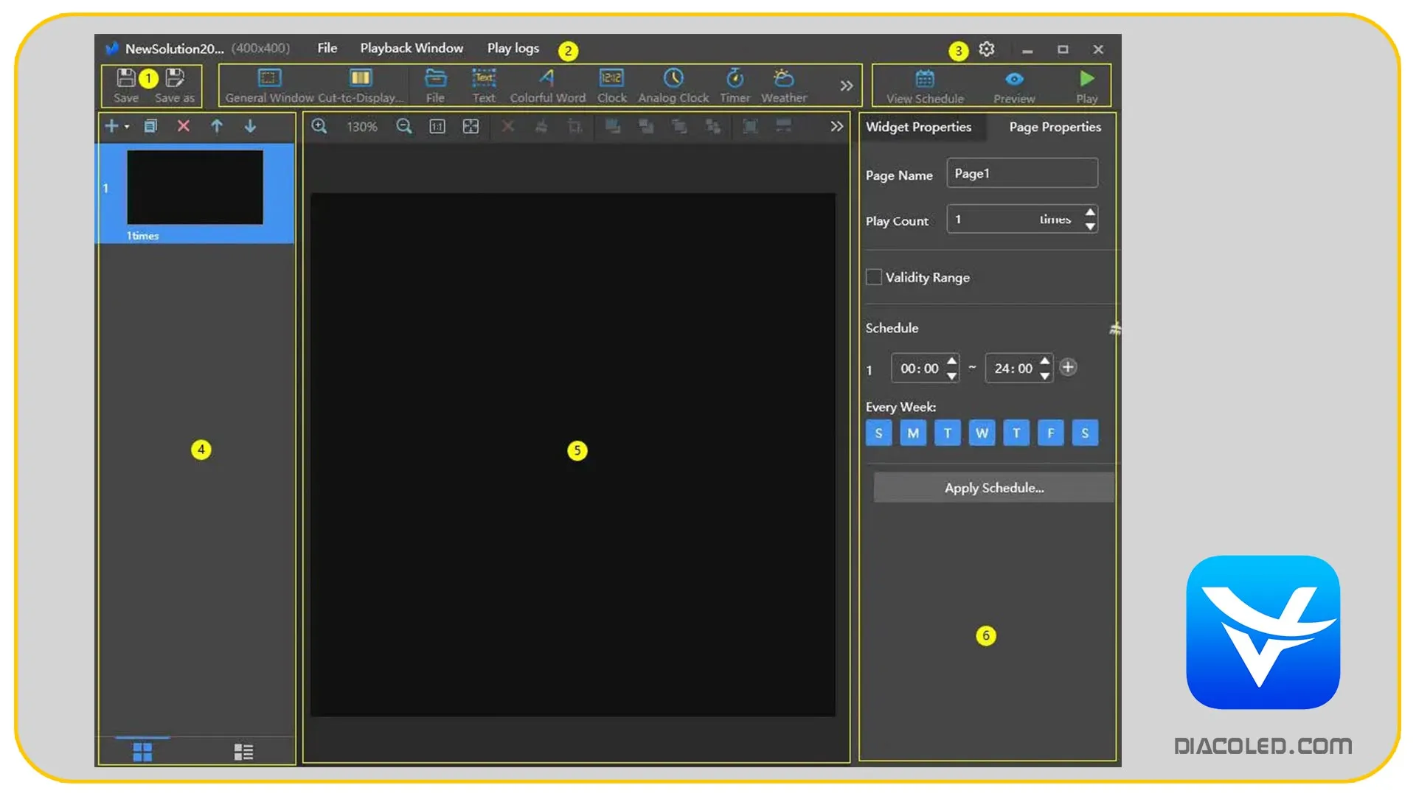1416x796 pixels.
Task: Open the Play logs menu
Action: click(513, 49)
